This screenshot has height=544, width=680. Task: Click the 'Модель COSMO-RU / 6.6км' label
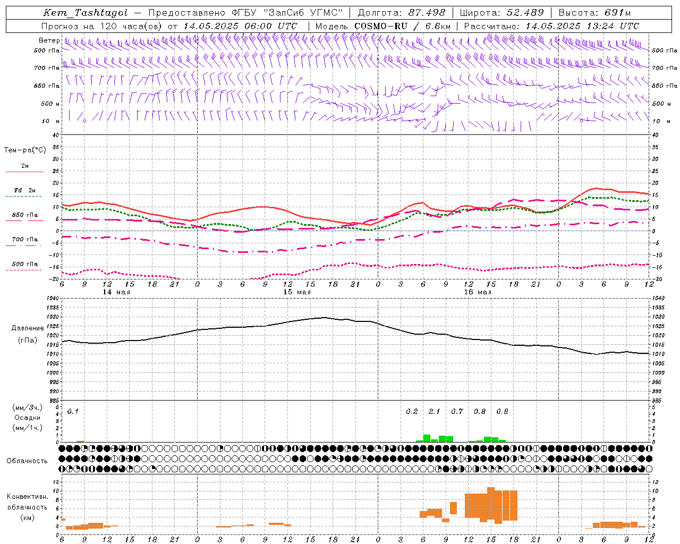coord(383,26)
